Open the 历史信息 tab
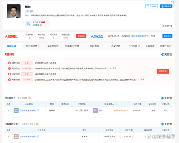Image resolution: width=179 pixels, height=143 pixels. click(116, 46)
